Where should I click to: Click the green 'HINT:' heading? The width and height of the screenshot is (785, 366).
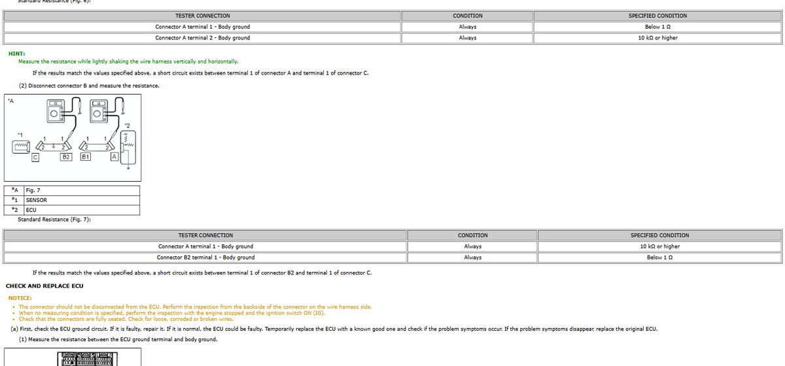tap(16, 54)
